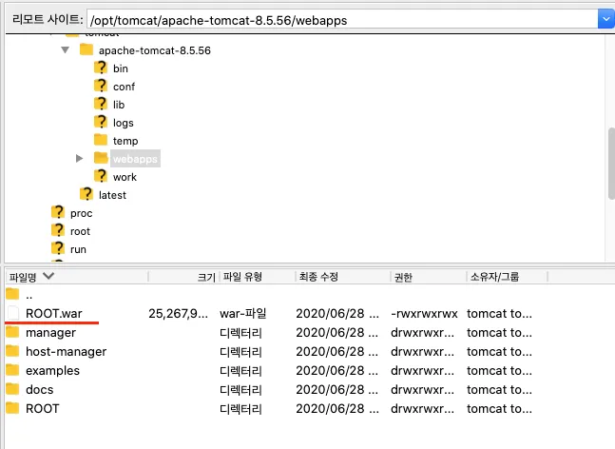Click the examples folder icon in file list
The image size is (615, 449).
[12, 370]
